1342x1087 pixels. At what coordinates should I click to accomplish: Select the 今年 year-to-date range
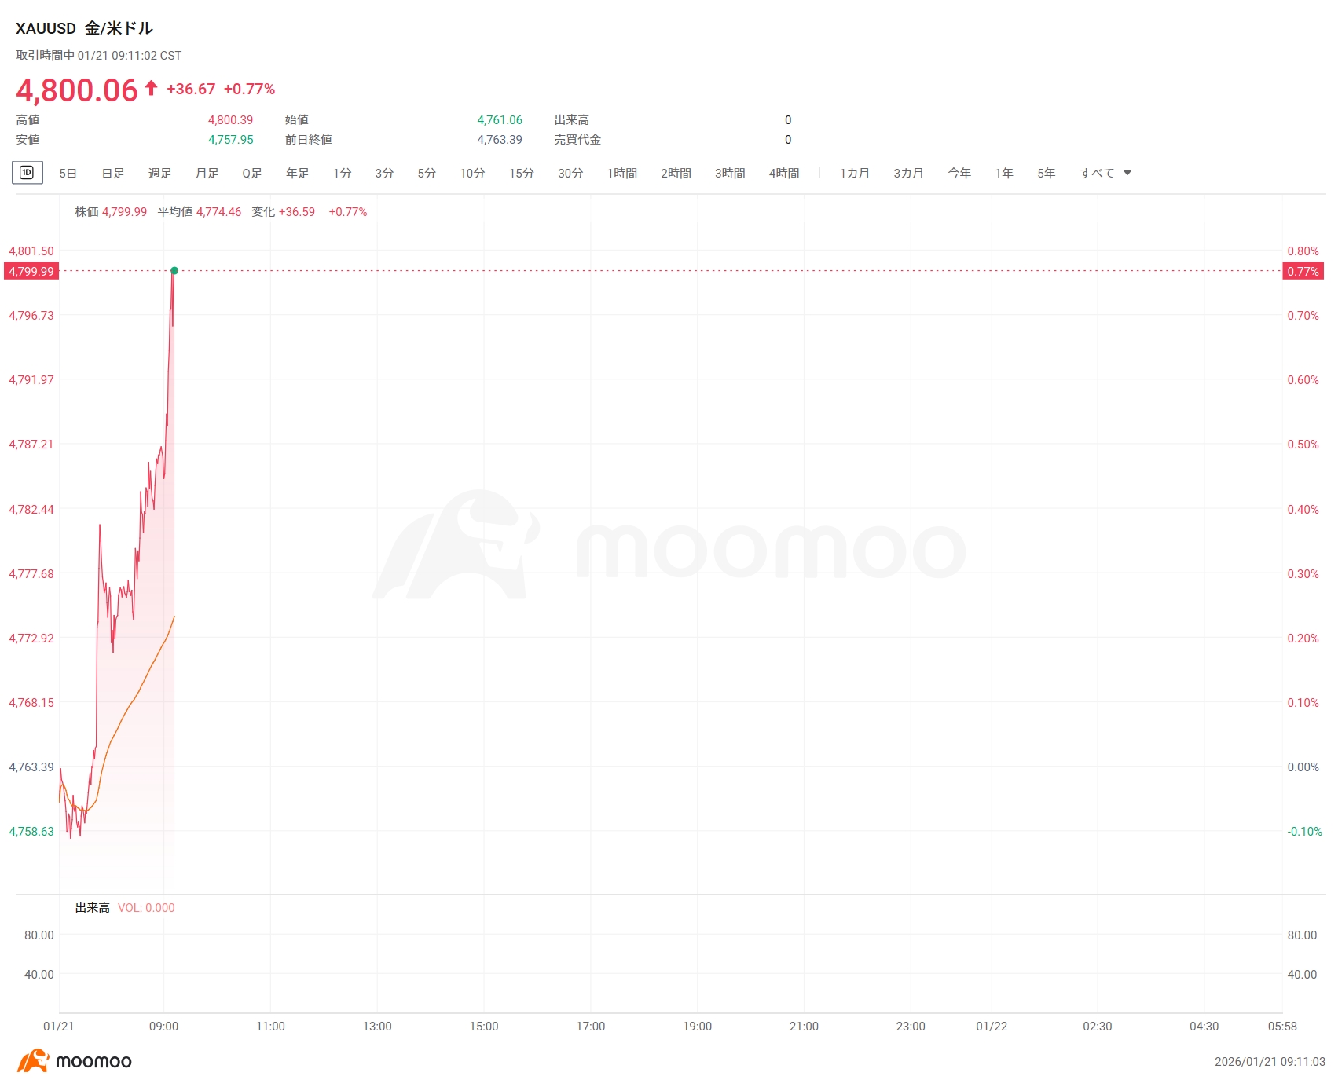pos(959,174)
